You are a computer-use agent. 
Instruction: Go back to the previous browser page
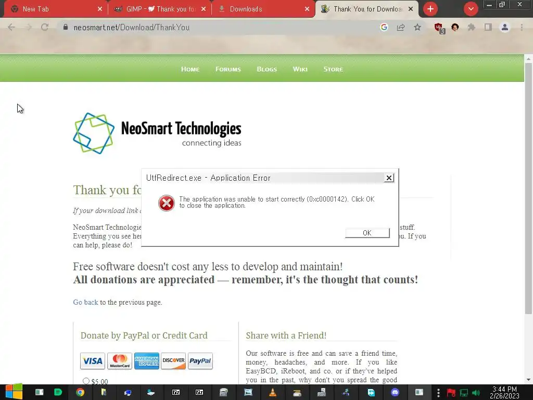coord(11,27)
